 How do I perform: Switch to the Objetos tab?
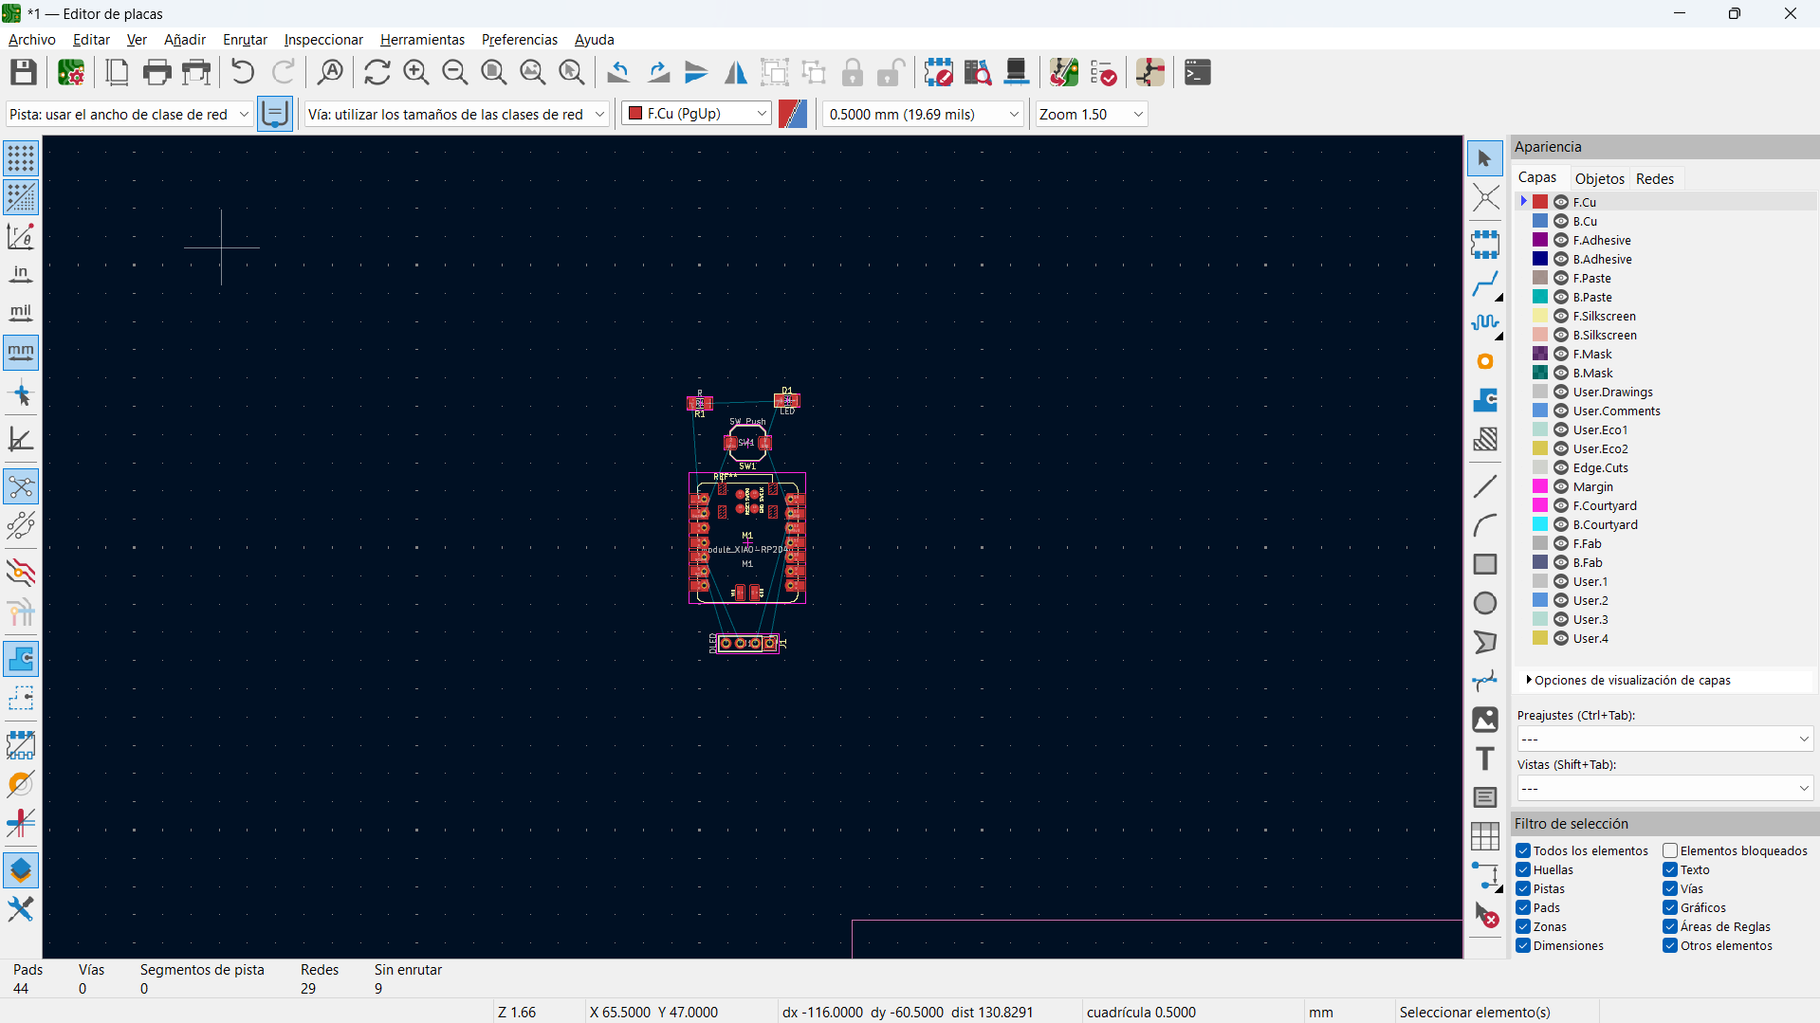click(1600, 179)
